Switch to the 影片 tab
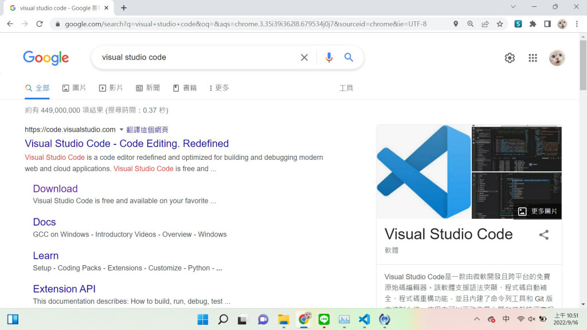This screenshot has width=587, height=330. (x=111, y=88)
